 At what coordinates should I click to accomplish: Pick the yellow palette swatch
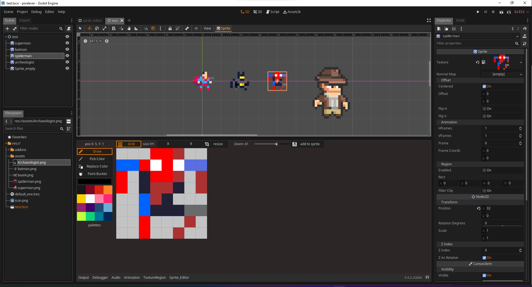81,199
